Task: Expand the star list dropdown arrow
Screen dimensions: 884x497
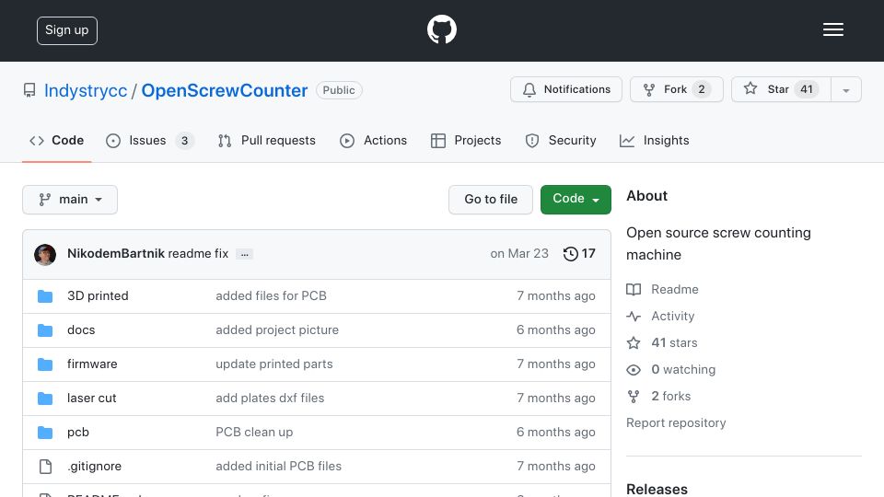Action: (x=845, y=89)
